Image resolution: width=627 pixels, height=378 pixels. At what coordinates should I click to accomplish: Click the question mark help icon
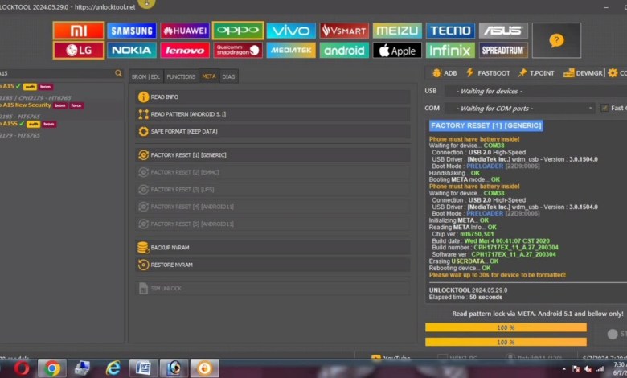click(556, 40)
